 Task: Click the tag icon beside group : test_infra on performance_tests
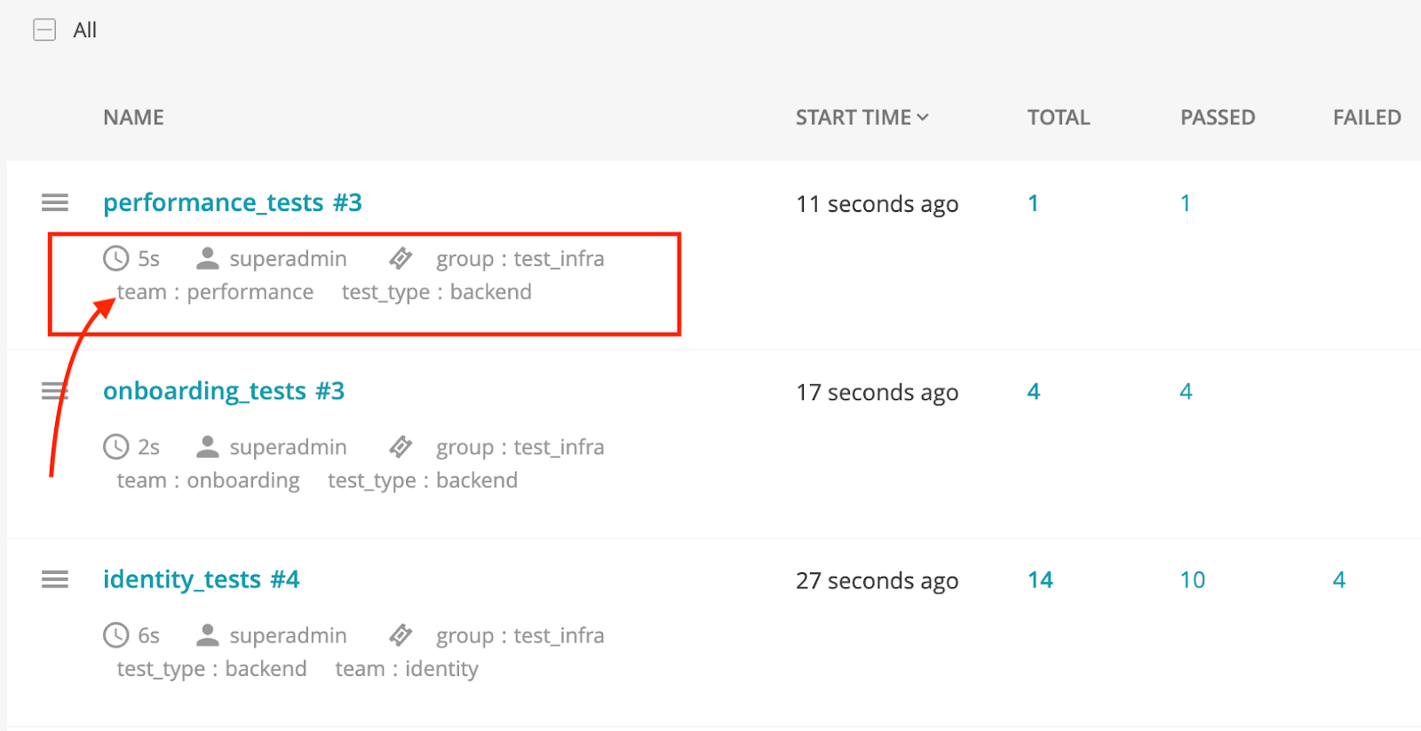click(x=400, y=258)
